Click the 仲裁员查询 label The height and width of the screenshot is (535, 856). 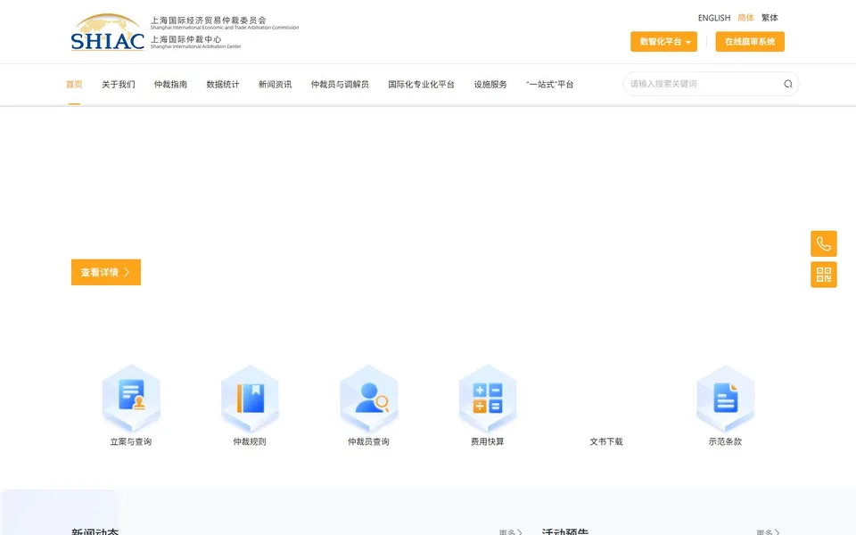[x=369, y=441]
